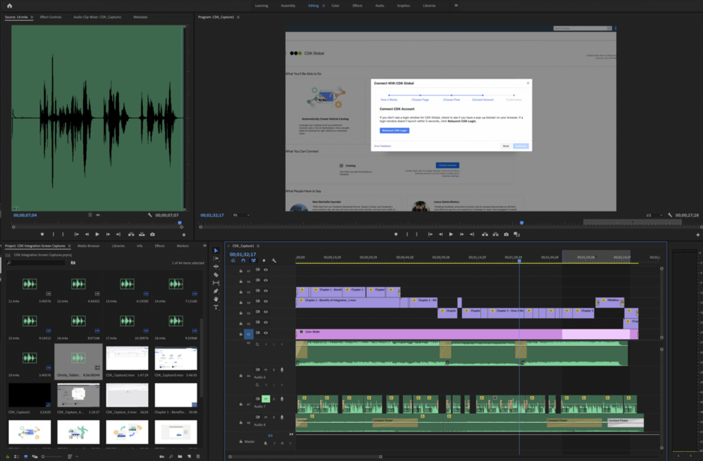Mute Audio 8 track
Screen dimensions: 703x461
coord(265,418)
